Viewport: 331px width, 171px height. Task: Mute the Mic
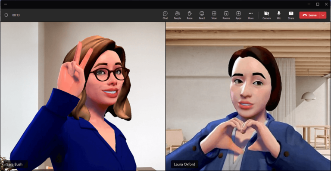(279, 15)
